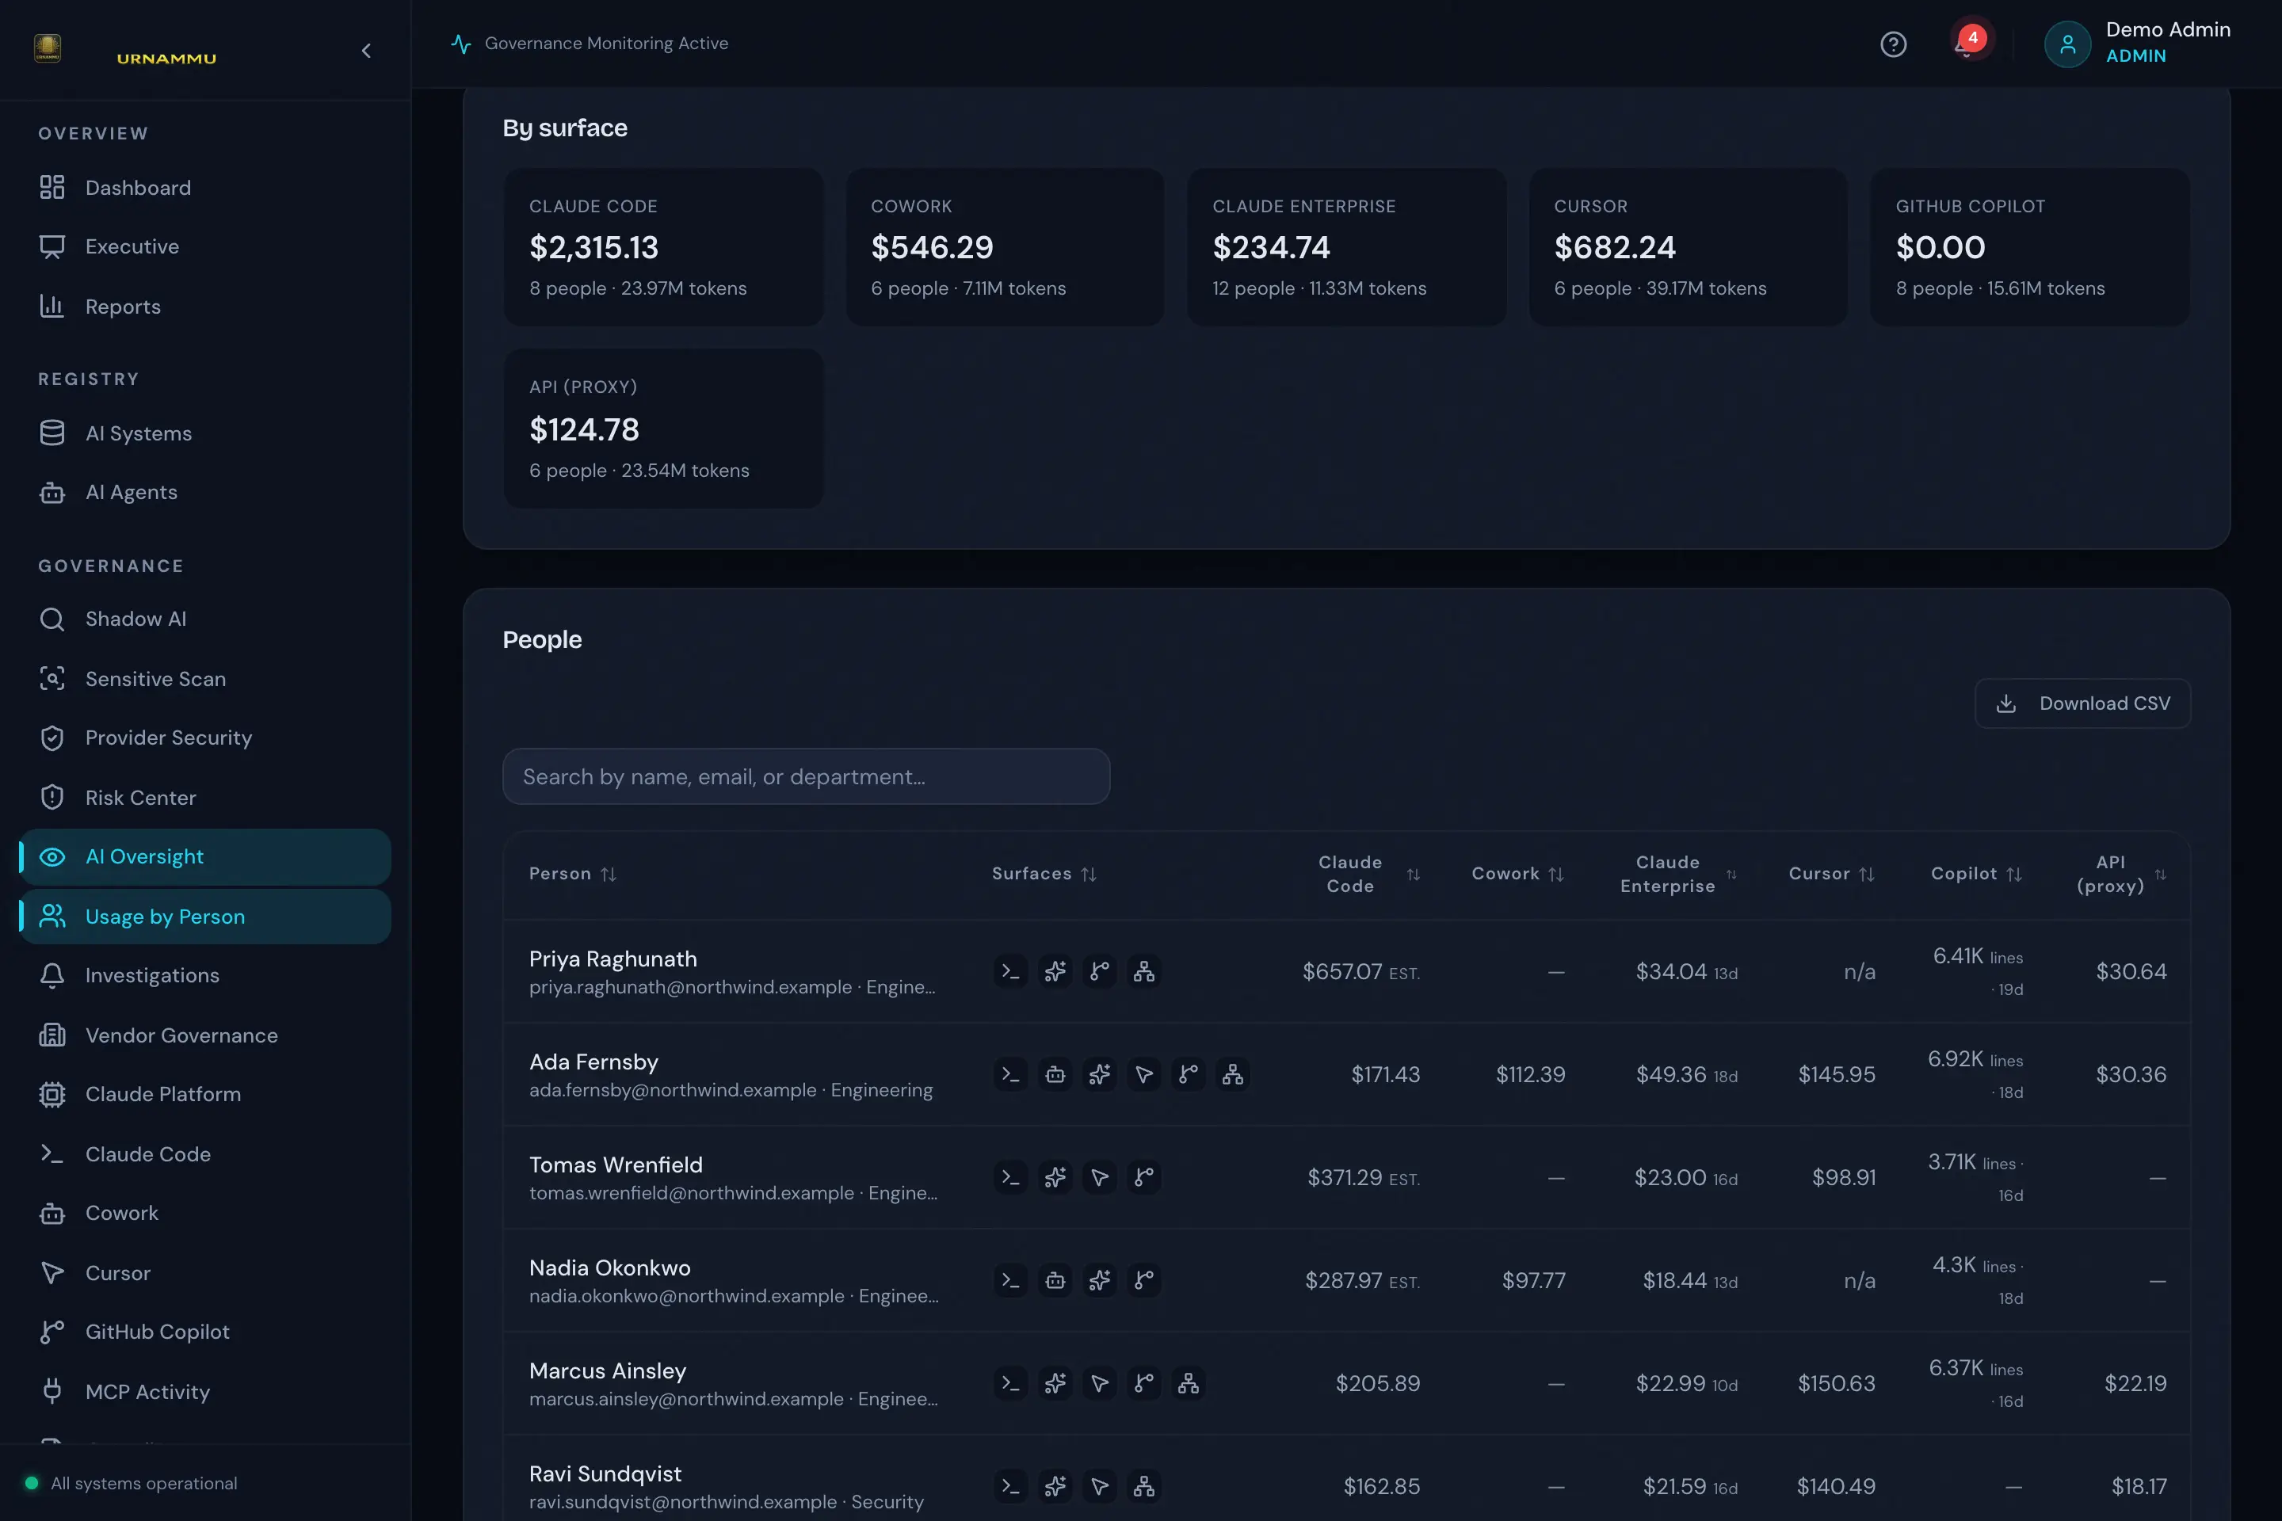Viewport: 2282px width, 1521px height.
Task: Click Cursor pointer icon in Tomas Wrenfield row
Action: [1099, 1176]
